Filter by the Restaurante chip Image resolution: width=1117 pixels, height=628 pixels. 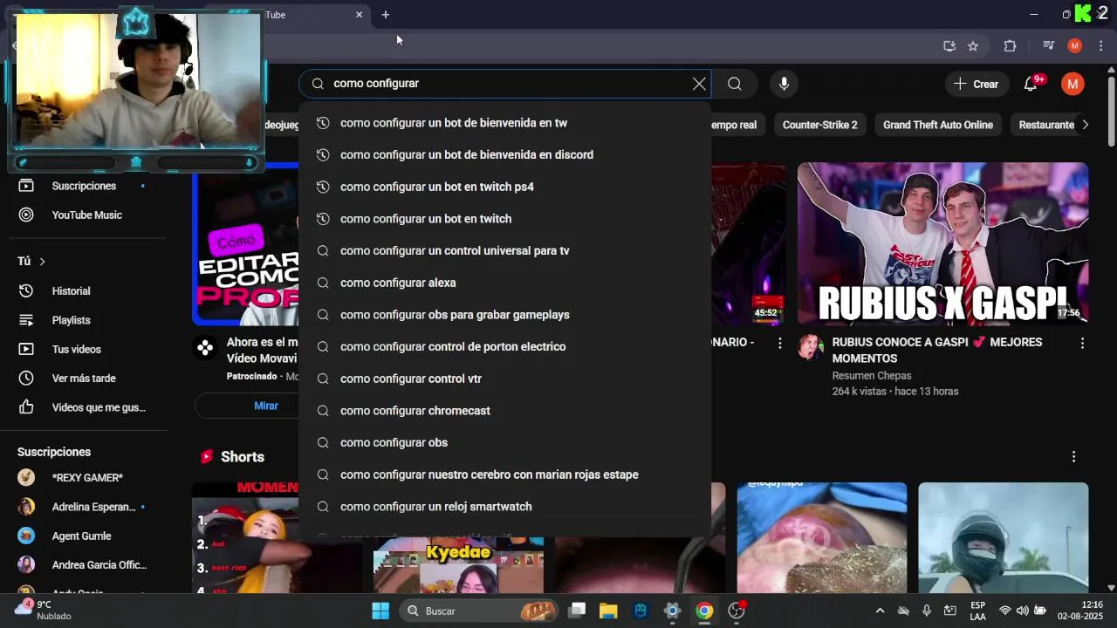click(1046, 125)
